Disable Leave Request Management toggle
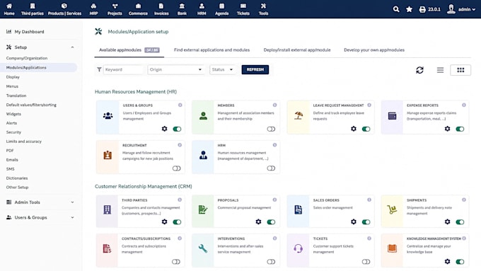 [x=366, y=129]
